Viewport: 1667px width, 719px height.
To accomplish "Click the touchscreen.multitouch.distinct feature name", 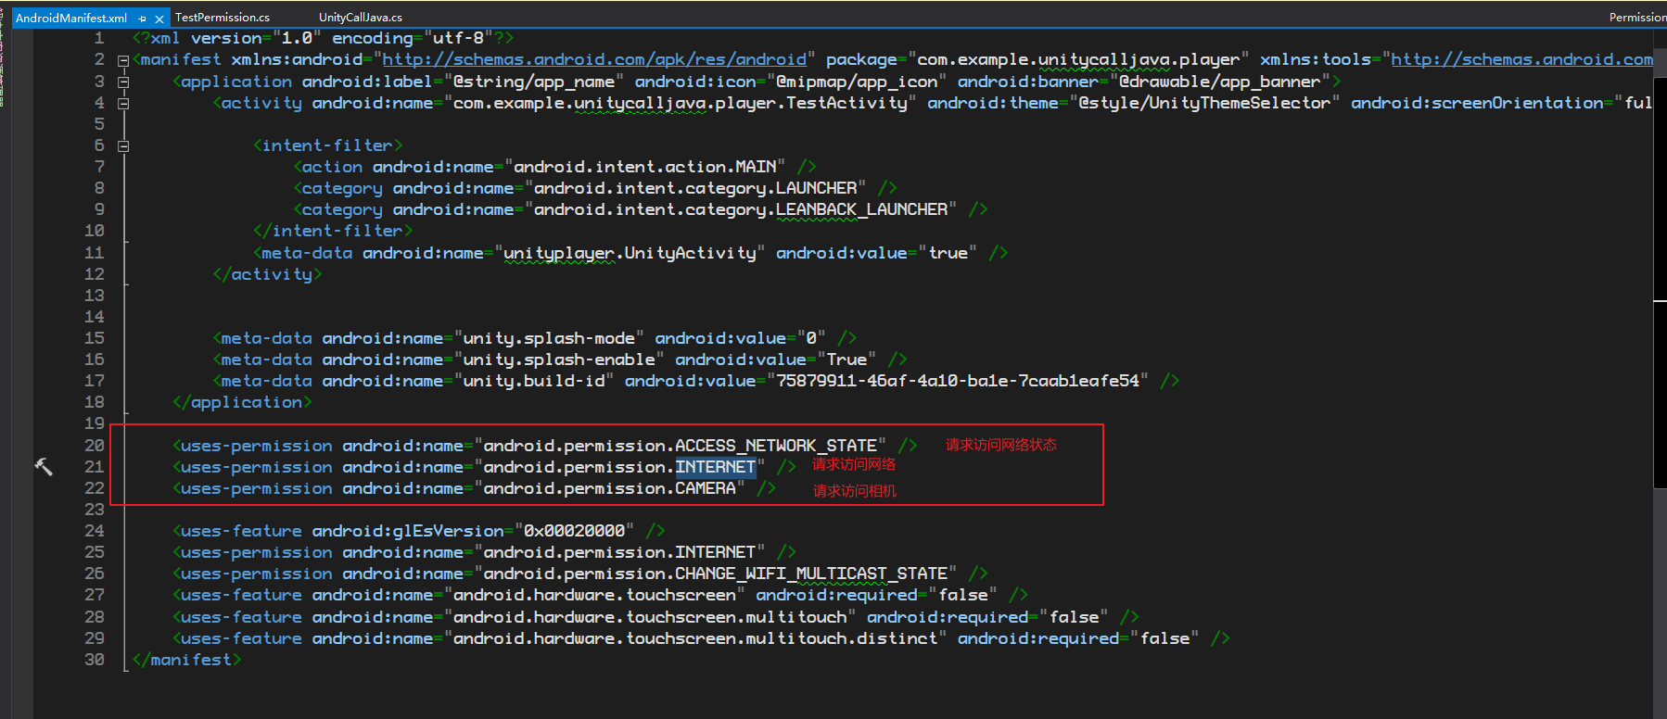I will click(695, 638).
